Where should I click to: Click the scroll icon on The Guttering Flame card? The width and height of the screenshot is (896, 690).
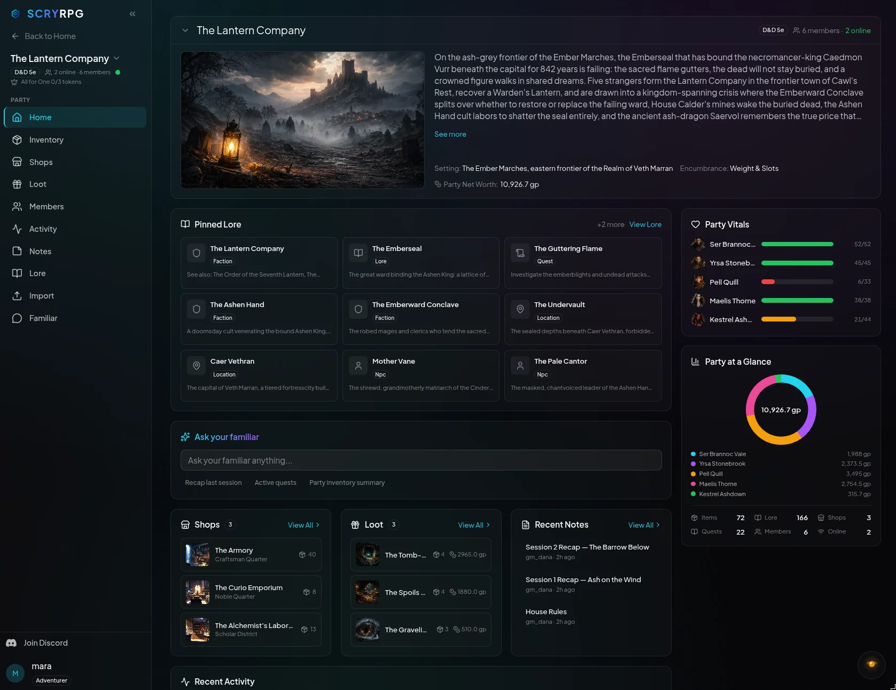[x=520, y=253]
